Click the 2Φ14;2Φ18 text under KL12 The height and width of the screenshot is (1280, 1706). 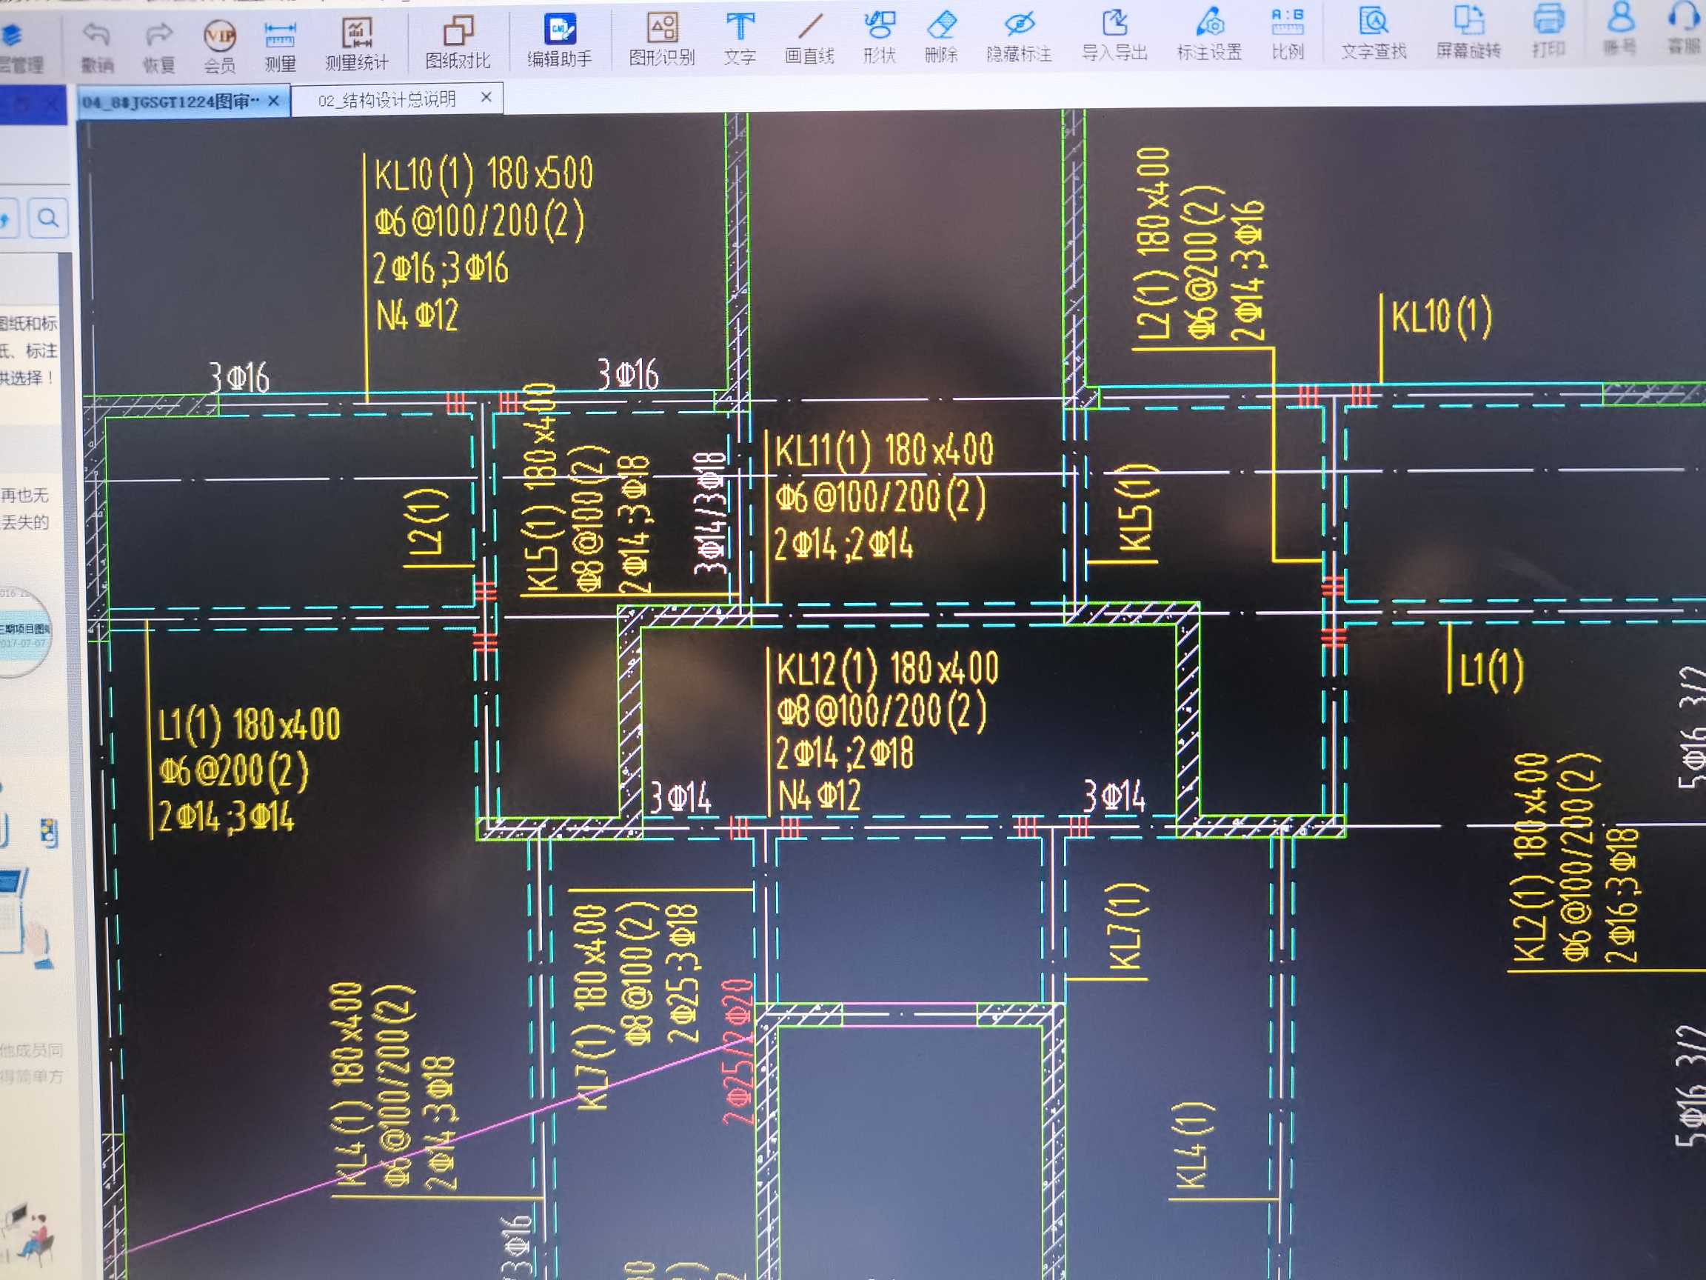pos(845,753)
